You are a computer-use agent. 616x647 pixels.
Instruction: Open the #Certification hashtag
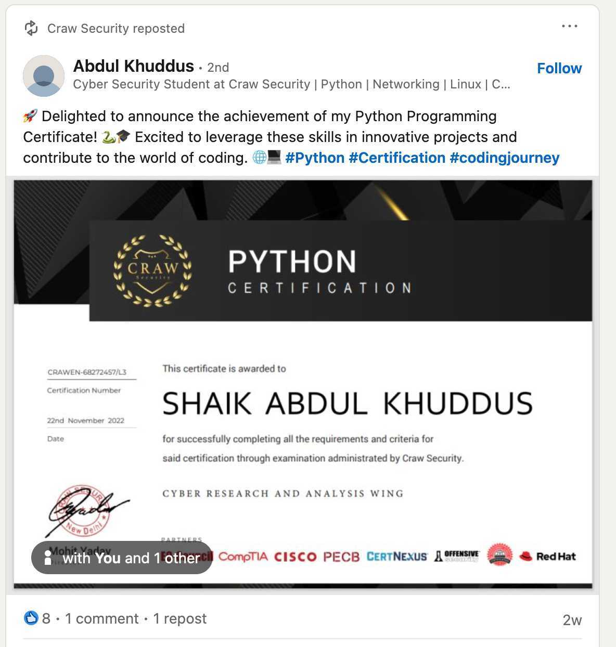tap(397, 157)
